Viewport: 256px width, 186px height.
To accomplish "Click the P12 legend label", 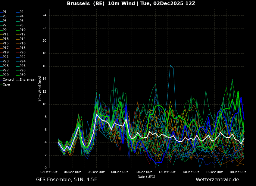I will point(23,34).
